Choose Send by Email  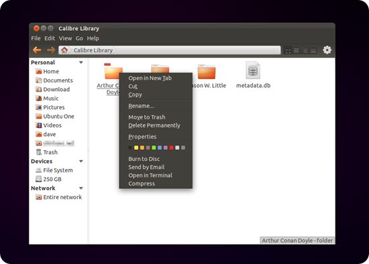click(156, 167)
